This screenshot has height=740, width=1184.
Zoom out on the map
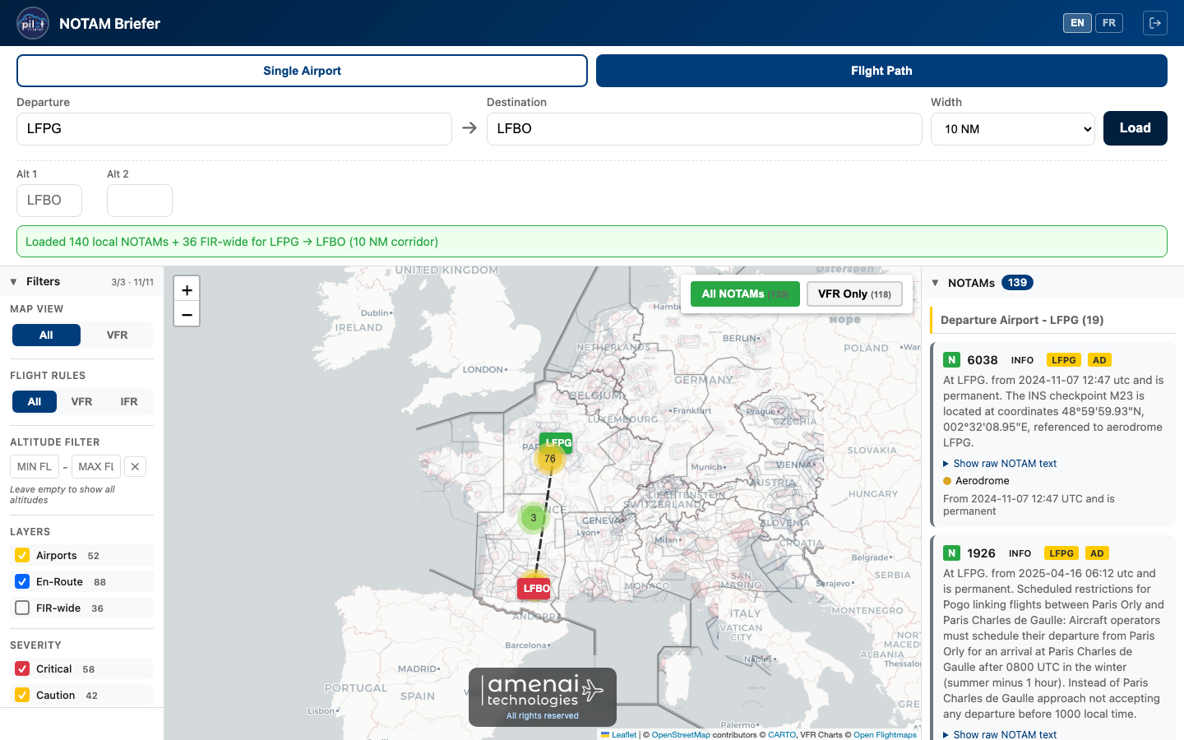tap(187, 314)
